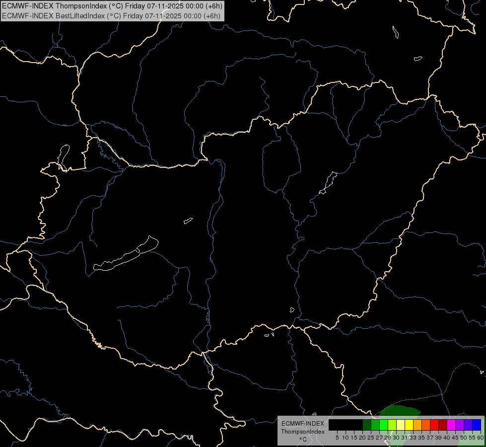Click the legend label "ThompsonIndex"

(303, 432)
